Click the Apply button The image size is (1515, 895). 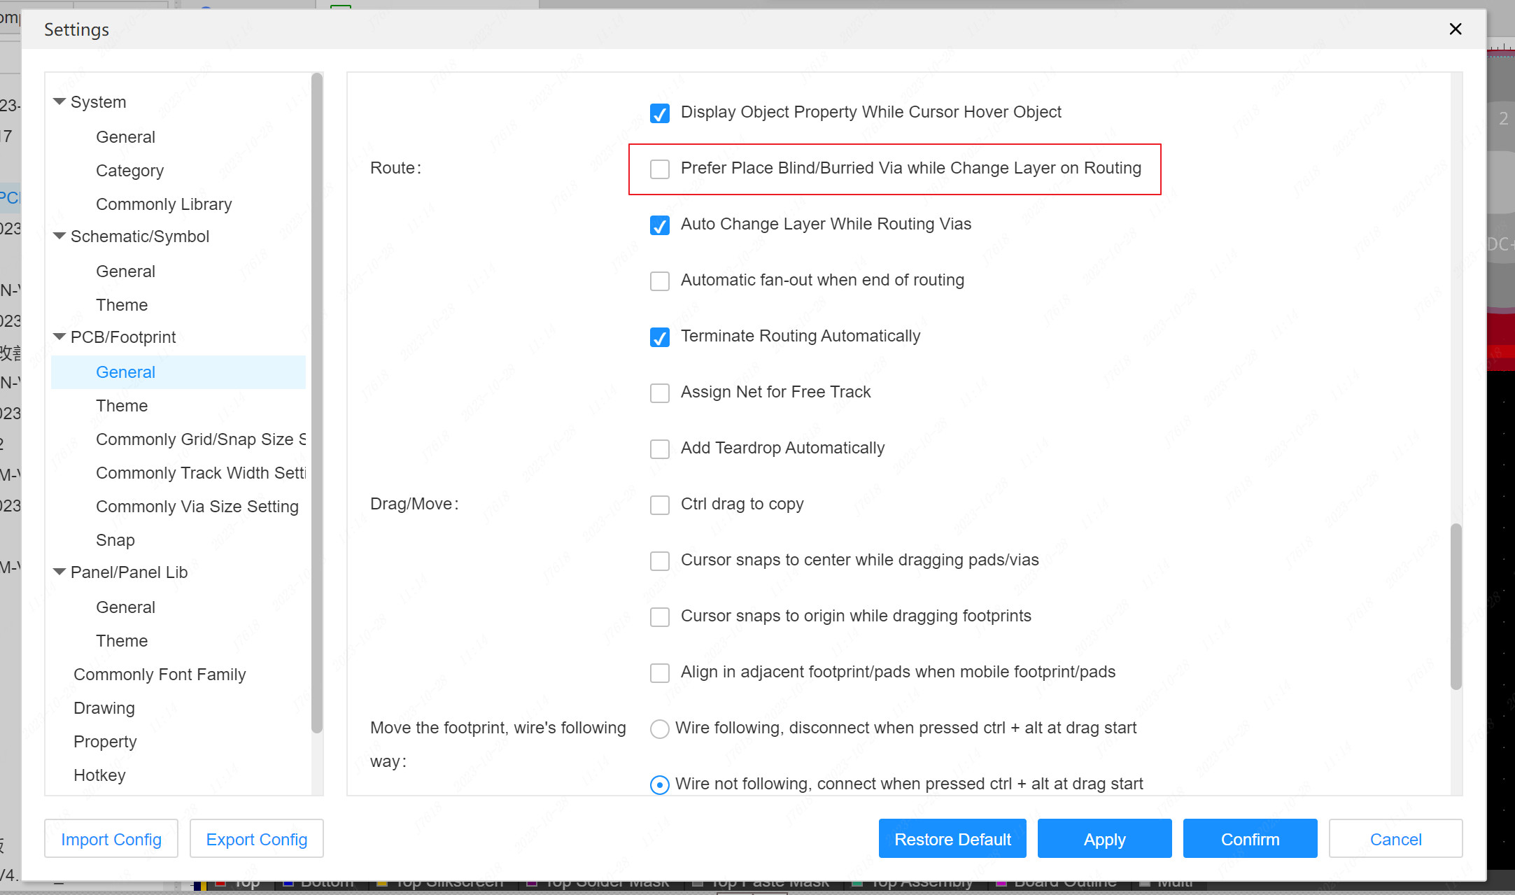(1104, 838)
